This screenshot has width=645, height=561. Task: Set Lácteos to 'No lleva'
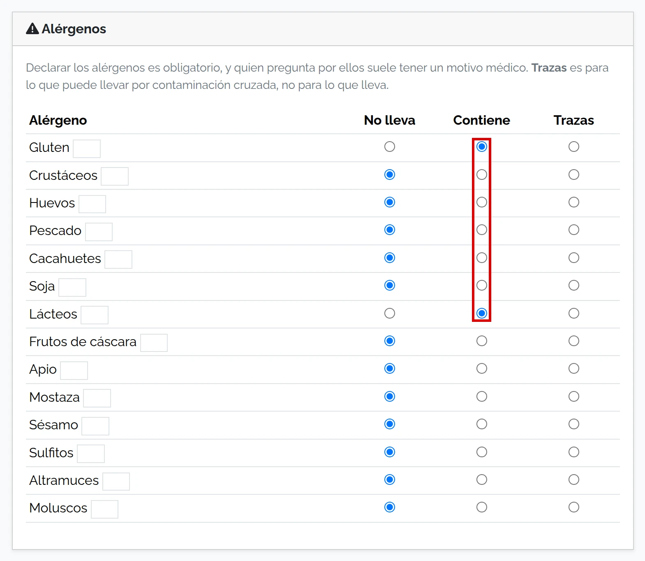tap(390, 314)
